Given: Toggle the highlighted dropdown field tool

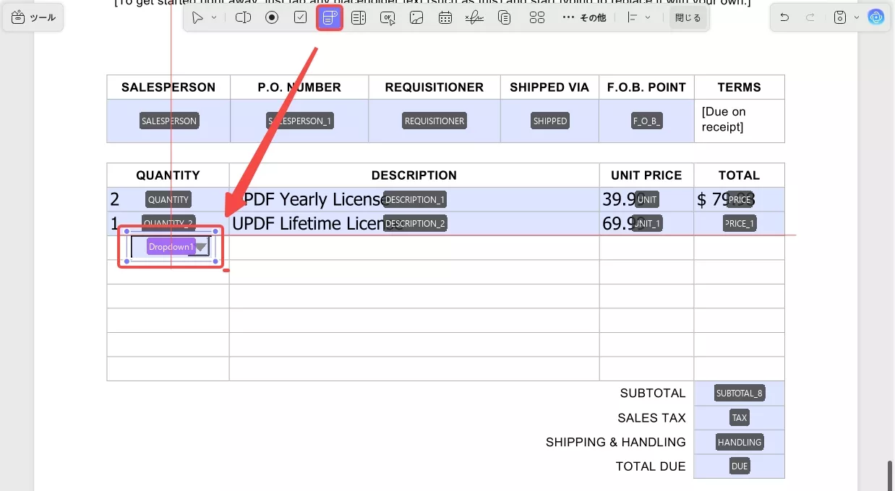Looking at the screenshot, I should click(330, 17).
